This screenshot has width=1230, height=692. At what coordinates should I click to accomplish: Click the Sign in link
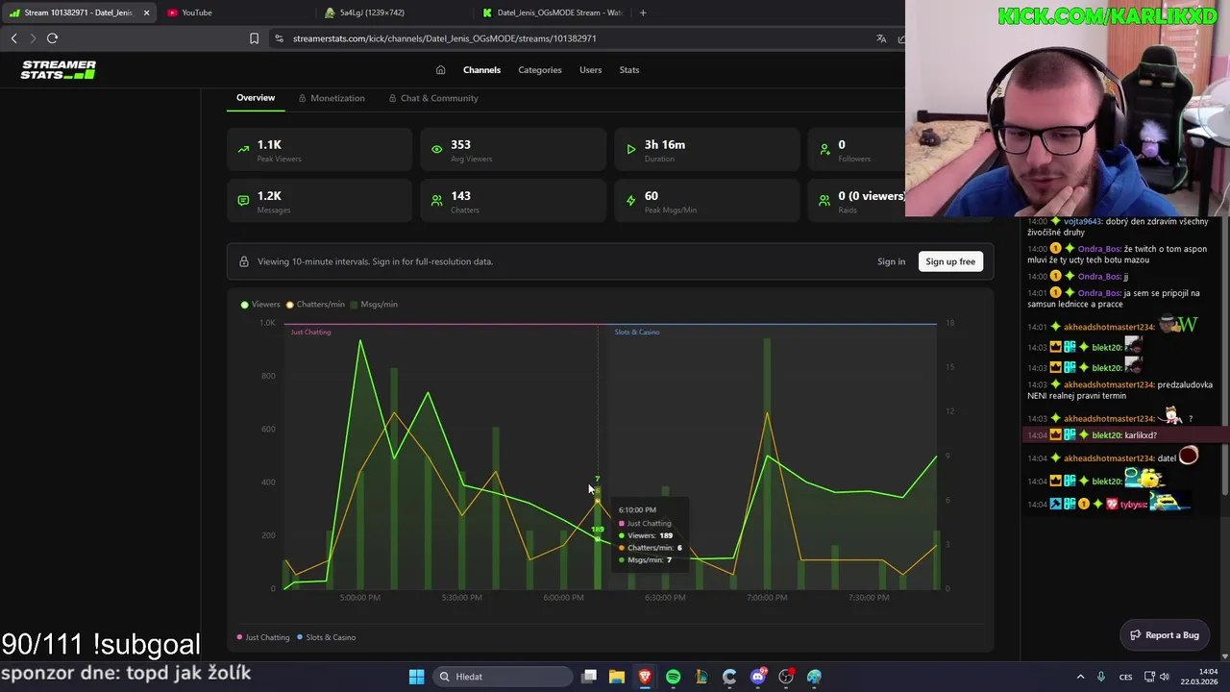tap(891, 261)
